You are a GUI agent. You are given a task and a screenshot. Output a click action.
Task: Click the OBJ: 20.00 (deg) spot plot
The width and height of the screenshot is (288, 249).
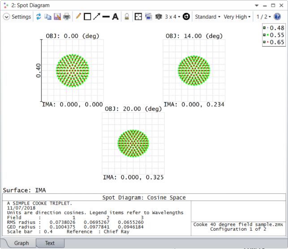133,143
